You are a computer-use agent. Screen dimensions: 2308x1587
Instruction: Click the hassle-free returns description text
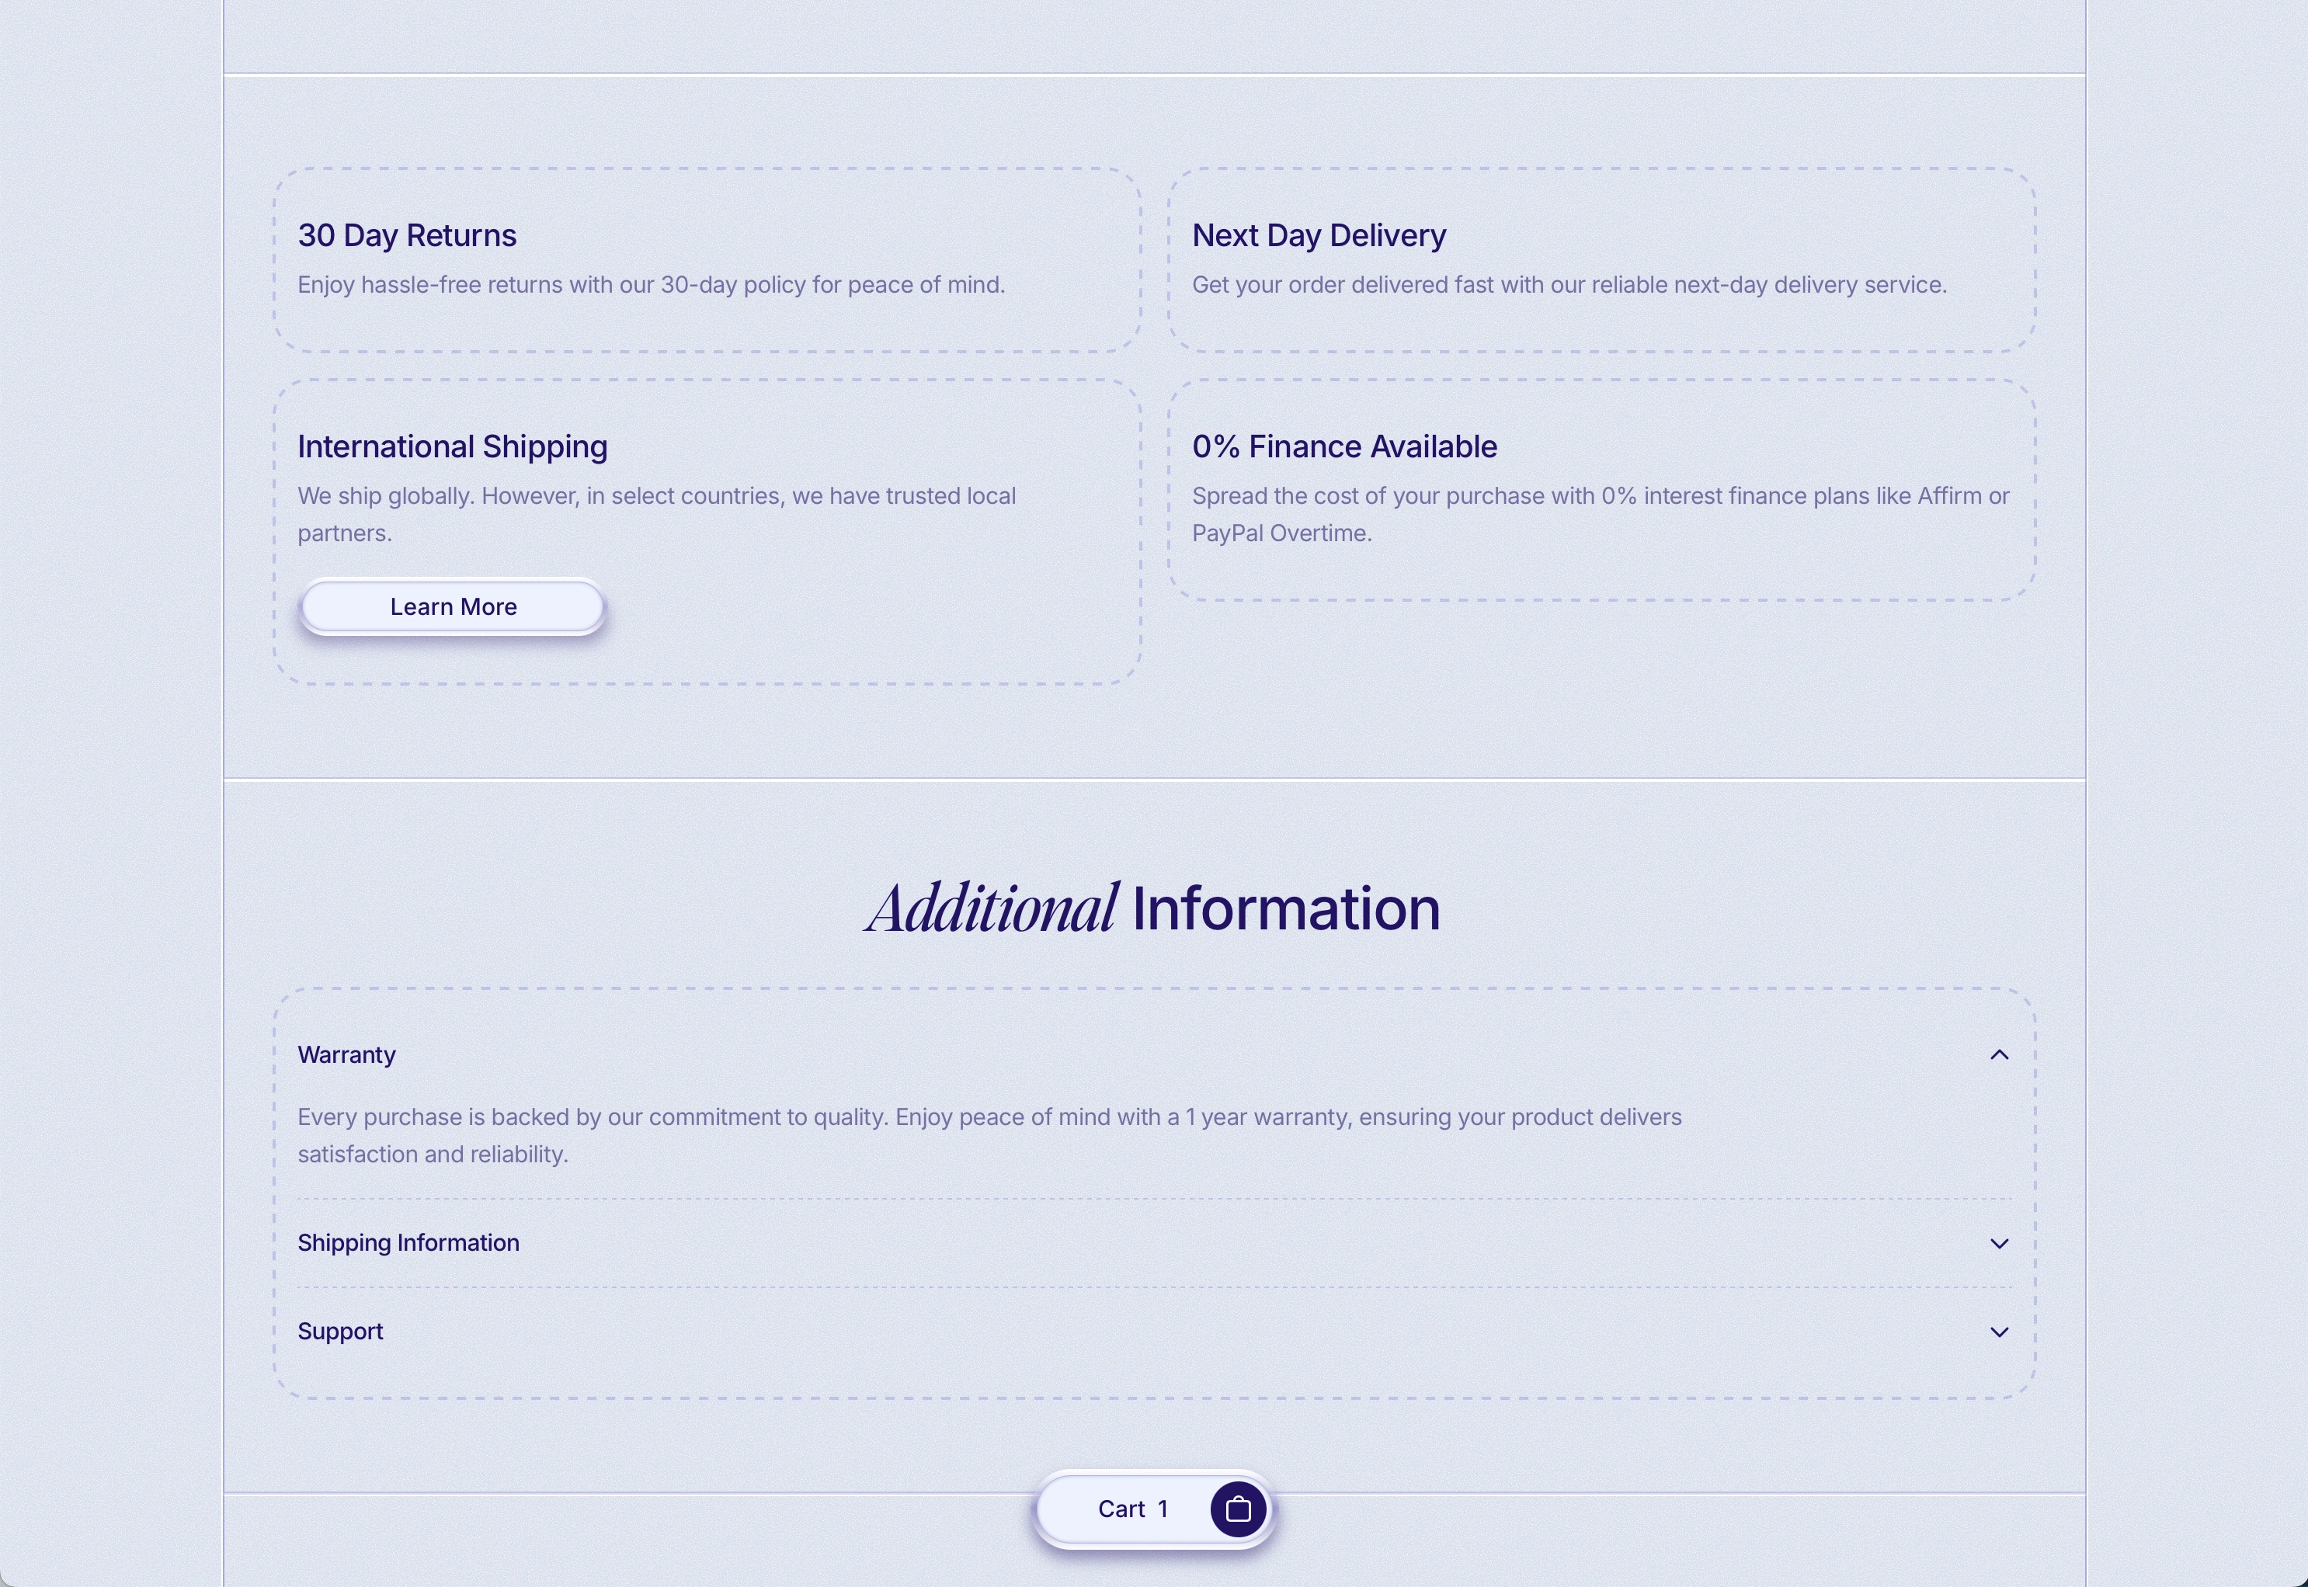coord(652,286)
